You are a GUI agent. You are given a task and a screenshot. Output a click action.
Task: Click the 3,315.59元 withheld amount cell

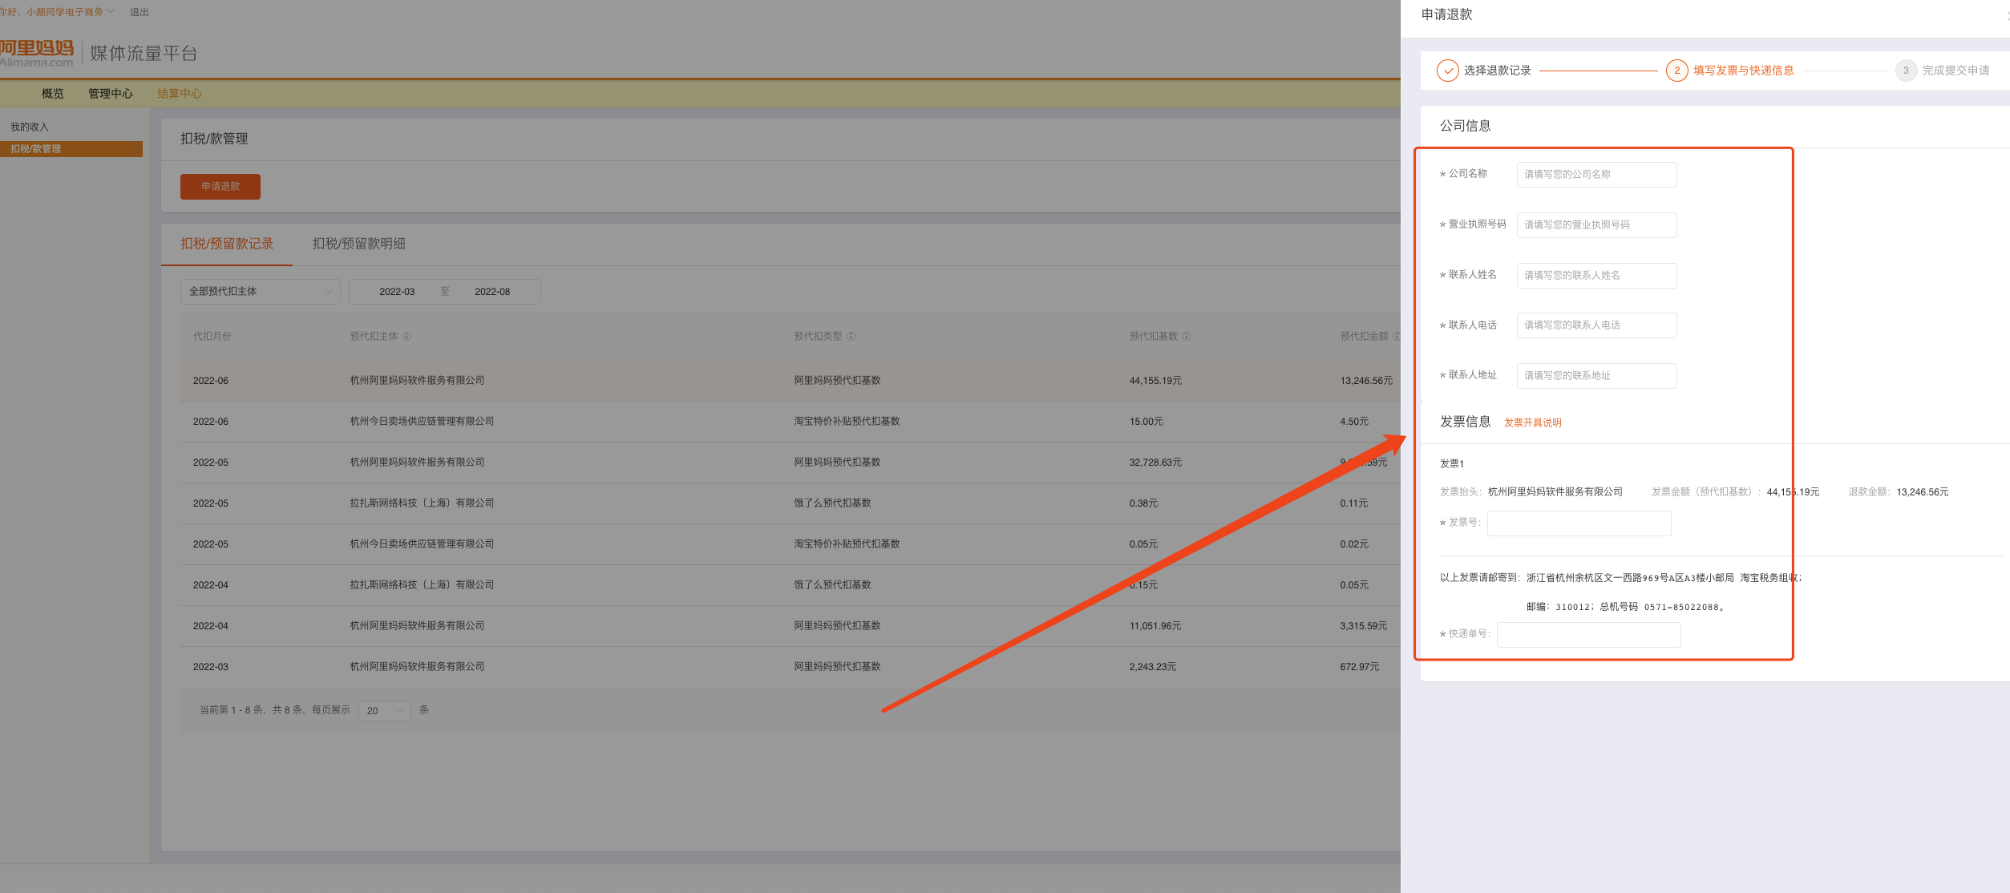pyautogui.click(x=1363, y=626)
